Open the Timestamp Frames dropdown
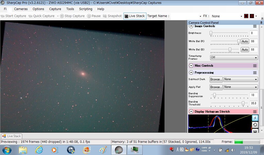 pyautogui.click(x=234, y=57)
